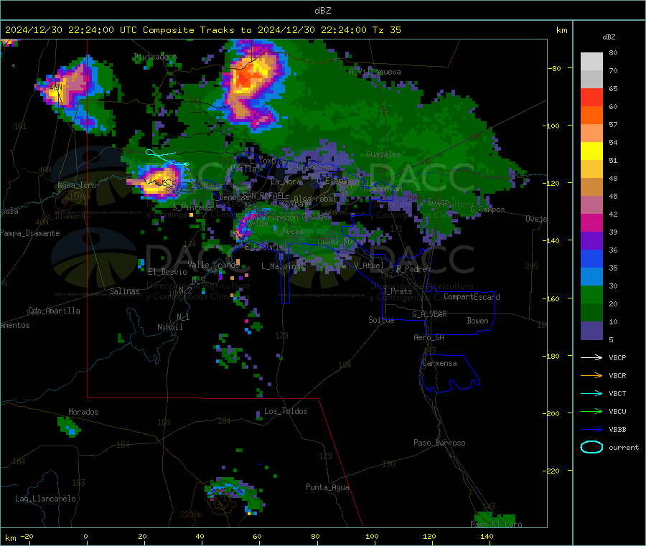Click the V_Atuel location label
Viewport: 646px width, 546px height.
pyautogui.click(x=369, y=265)
